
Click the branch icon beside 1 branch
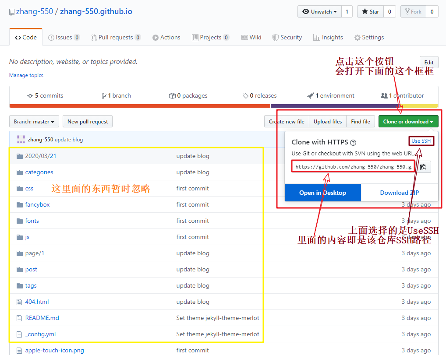point(104,96)
